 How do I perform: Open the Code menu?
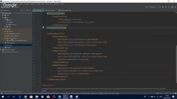[x=21, y=4]
